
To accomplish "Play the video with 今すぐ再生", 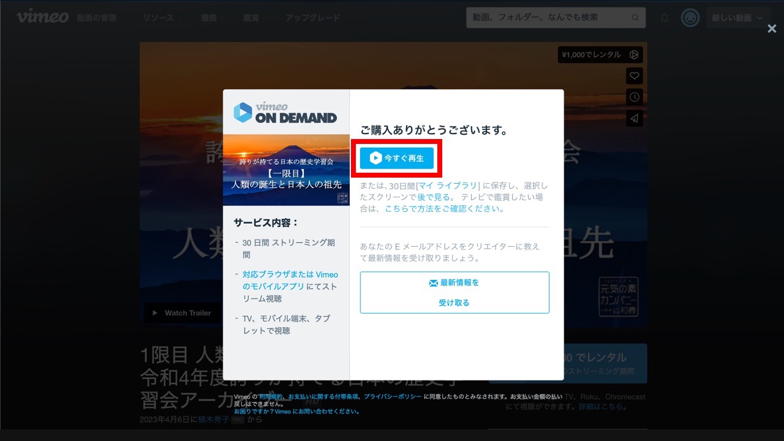I will click(397, 158).
